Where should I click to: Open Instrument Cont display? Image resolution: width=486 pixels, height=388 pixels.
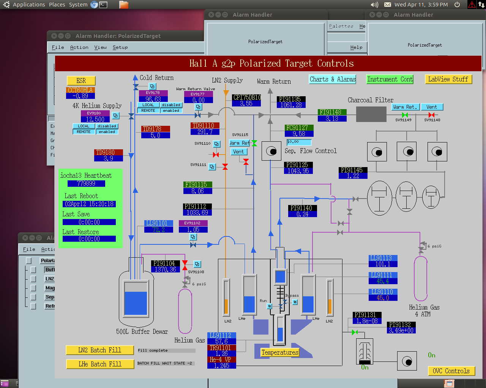(390, 79)
